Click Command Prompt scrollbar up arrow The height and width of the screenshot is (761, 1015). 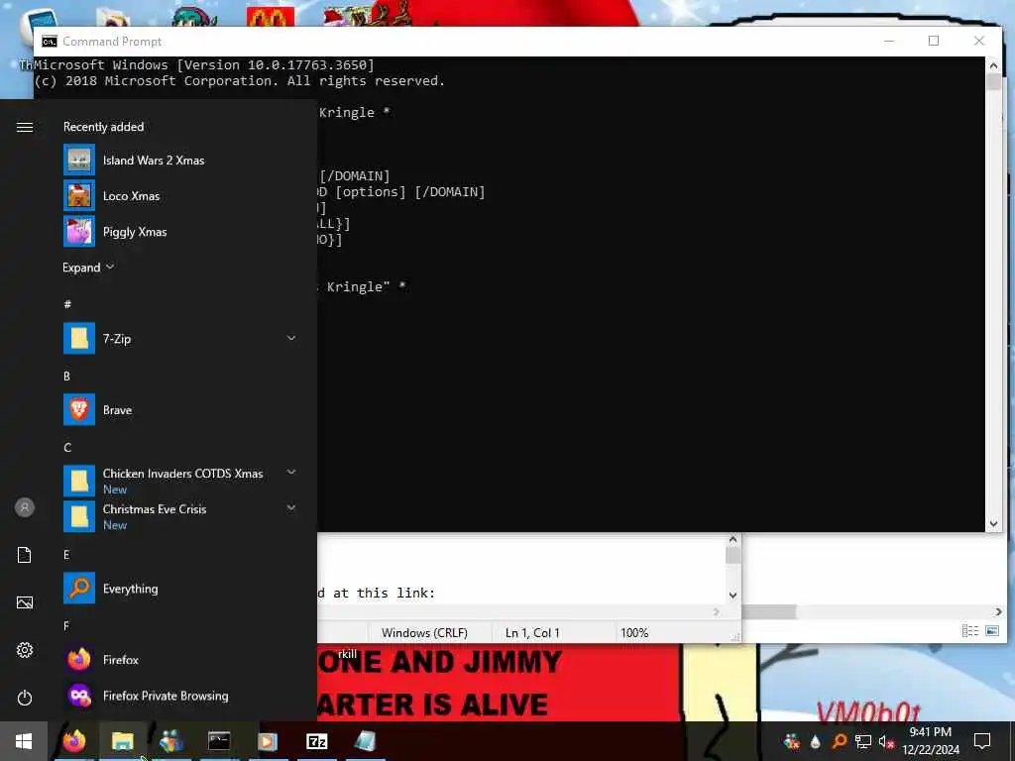click(x=993, y=65)
